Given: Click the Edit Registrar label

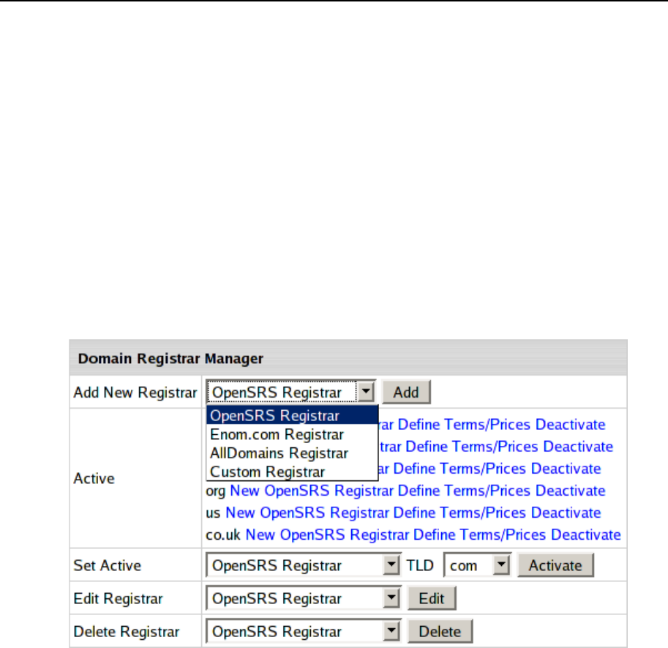Looking at the screenshot, I should [x=118, y=598].
